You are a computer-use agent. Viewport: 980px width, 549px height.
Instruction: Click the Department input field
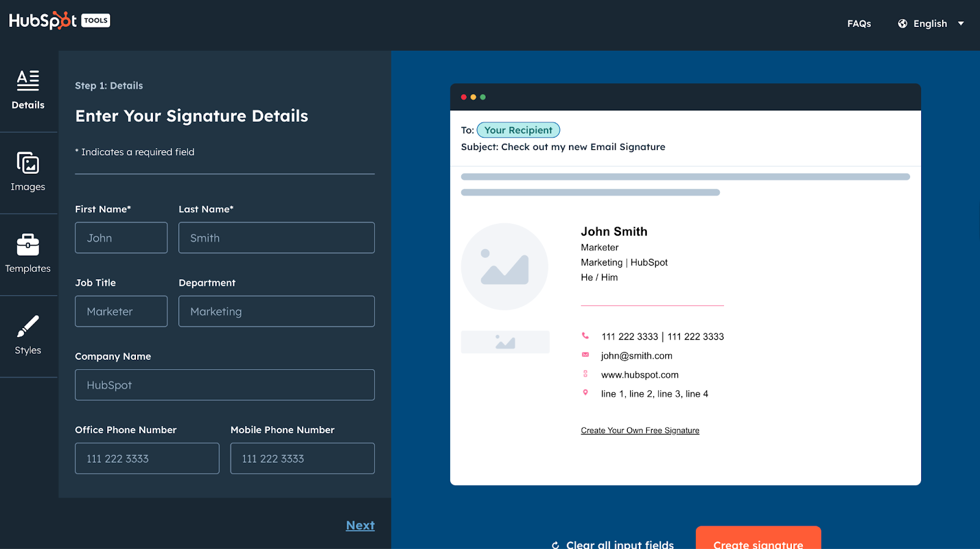[276, 311]
